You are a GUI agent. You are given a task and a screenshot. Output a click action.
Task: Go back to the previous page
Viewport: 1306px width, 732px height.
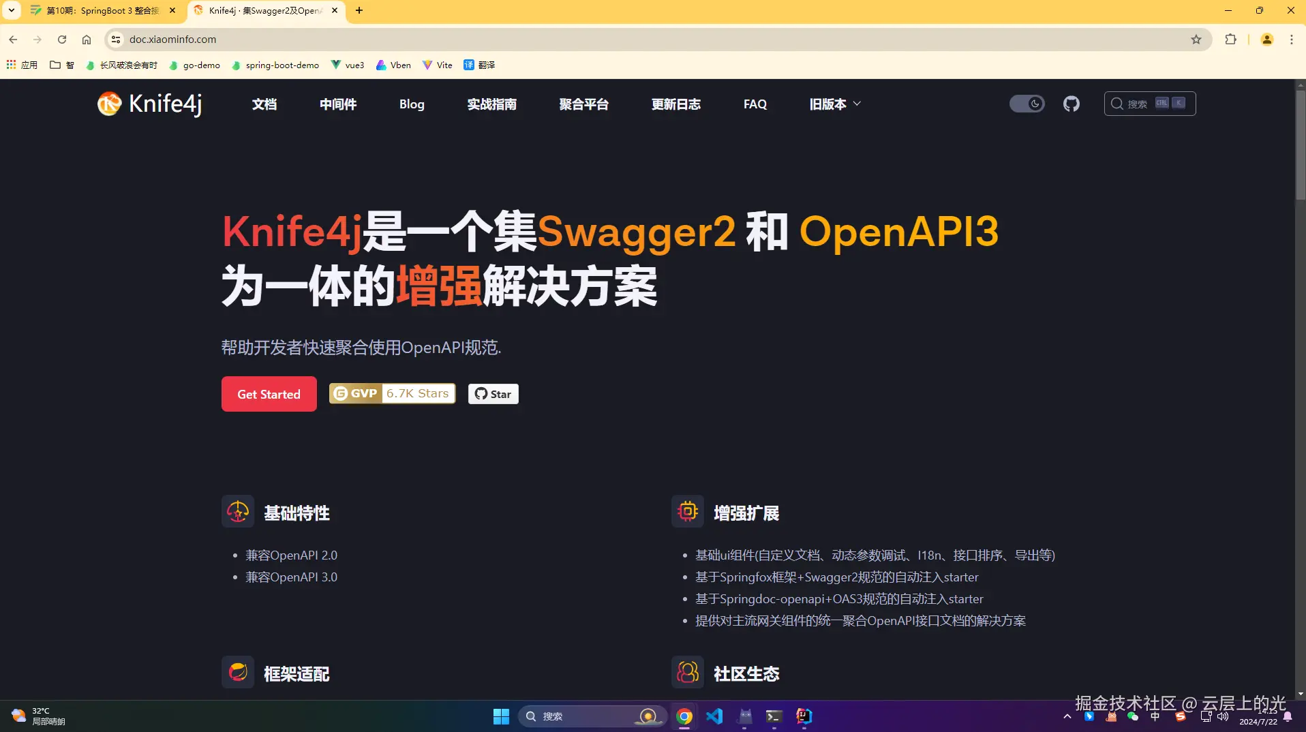[13, 40]
